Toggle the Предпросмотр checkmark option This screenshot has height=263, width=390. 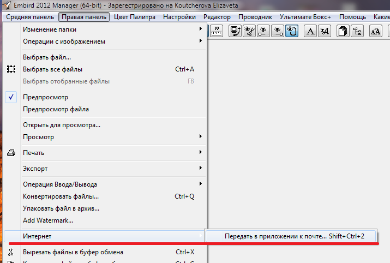[x=11, y=97]
